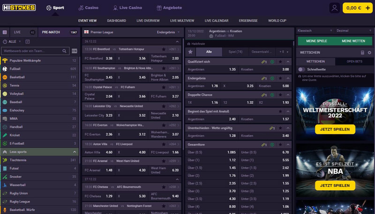Favorite the Aston Villa vs FC Liverpool match

164,144
